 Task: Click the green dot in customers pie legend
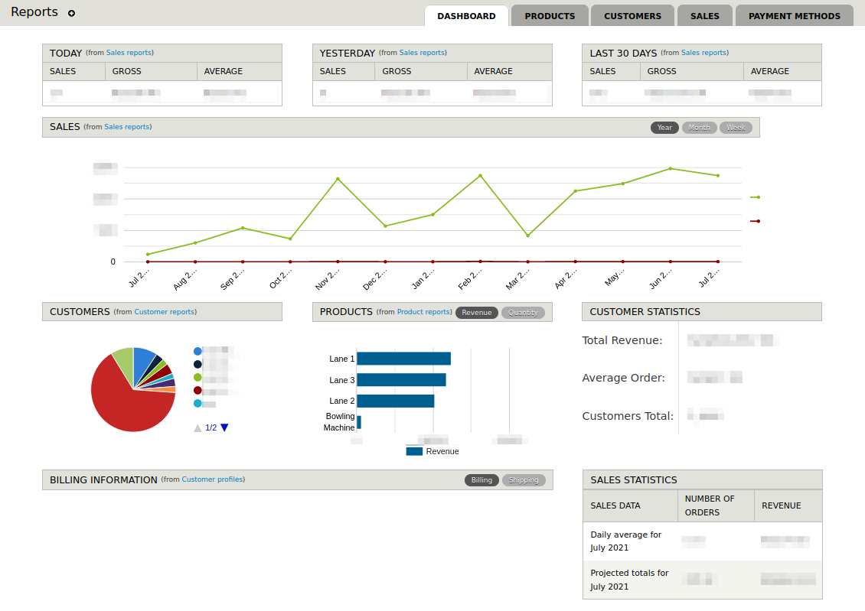(x=197, y=377)
